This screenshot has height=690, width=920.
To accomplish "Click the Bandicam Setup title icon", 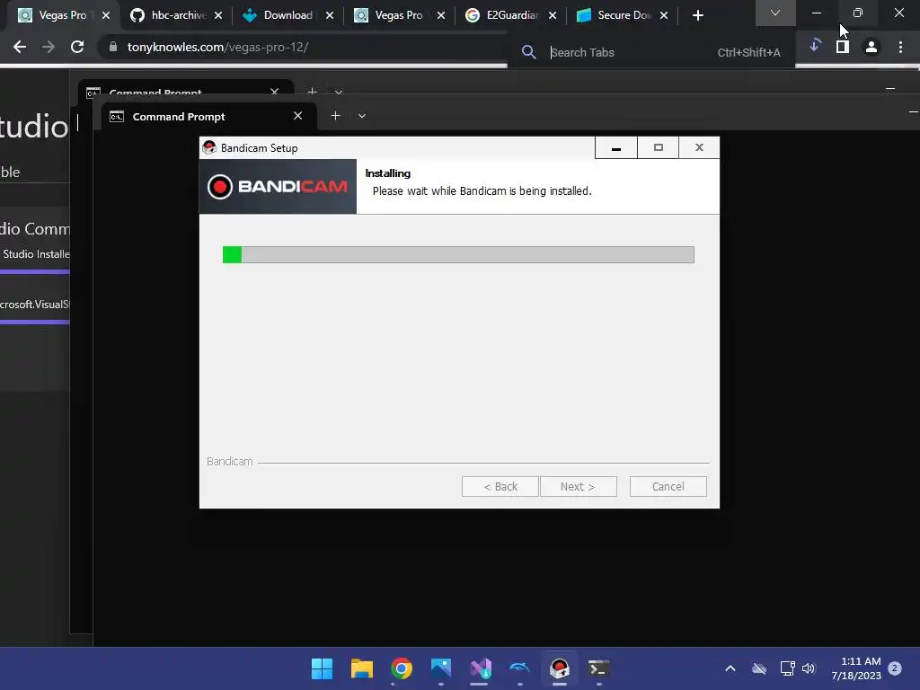I will click(x=208, y=147).
